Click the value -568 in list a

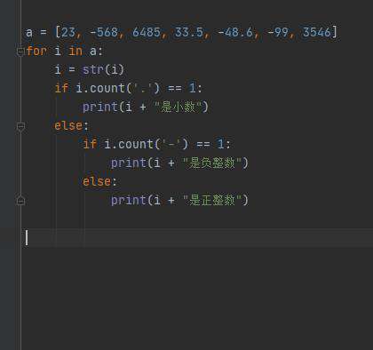coord(104,32)
